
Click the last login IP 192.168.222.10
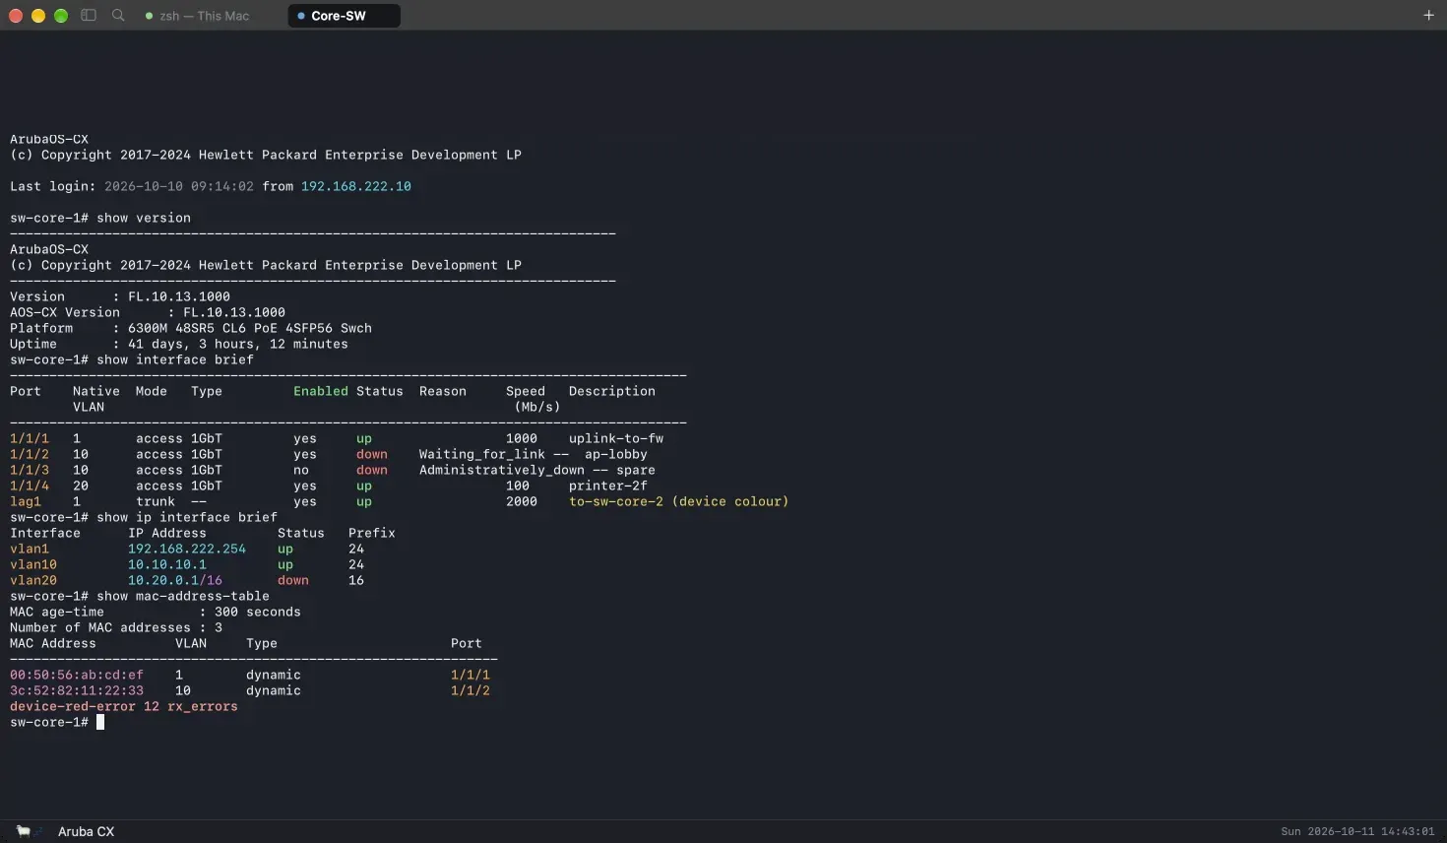point(356,186)
